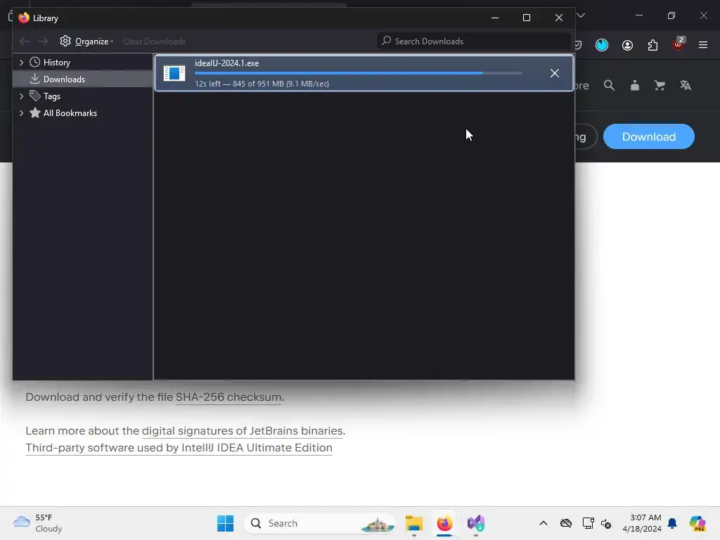The width and height of the screenshot is (720, 540).
Task: Open Visual Studio from the taskbar
Action: click(476, 523)
